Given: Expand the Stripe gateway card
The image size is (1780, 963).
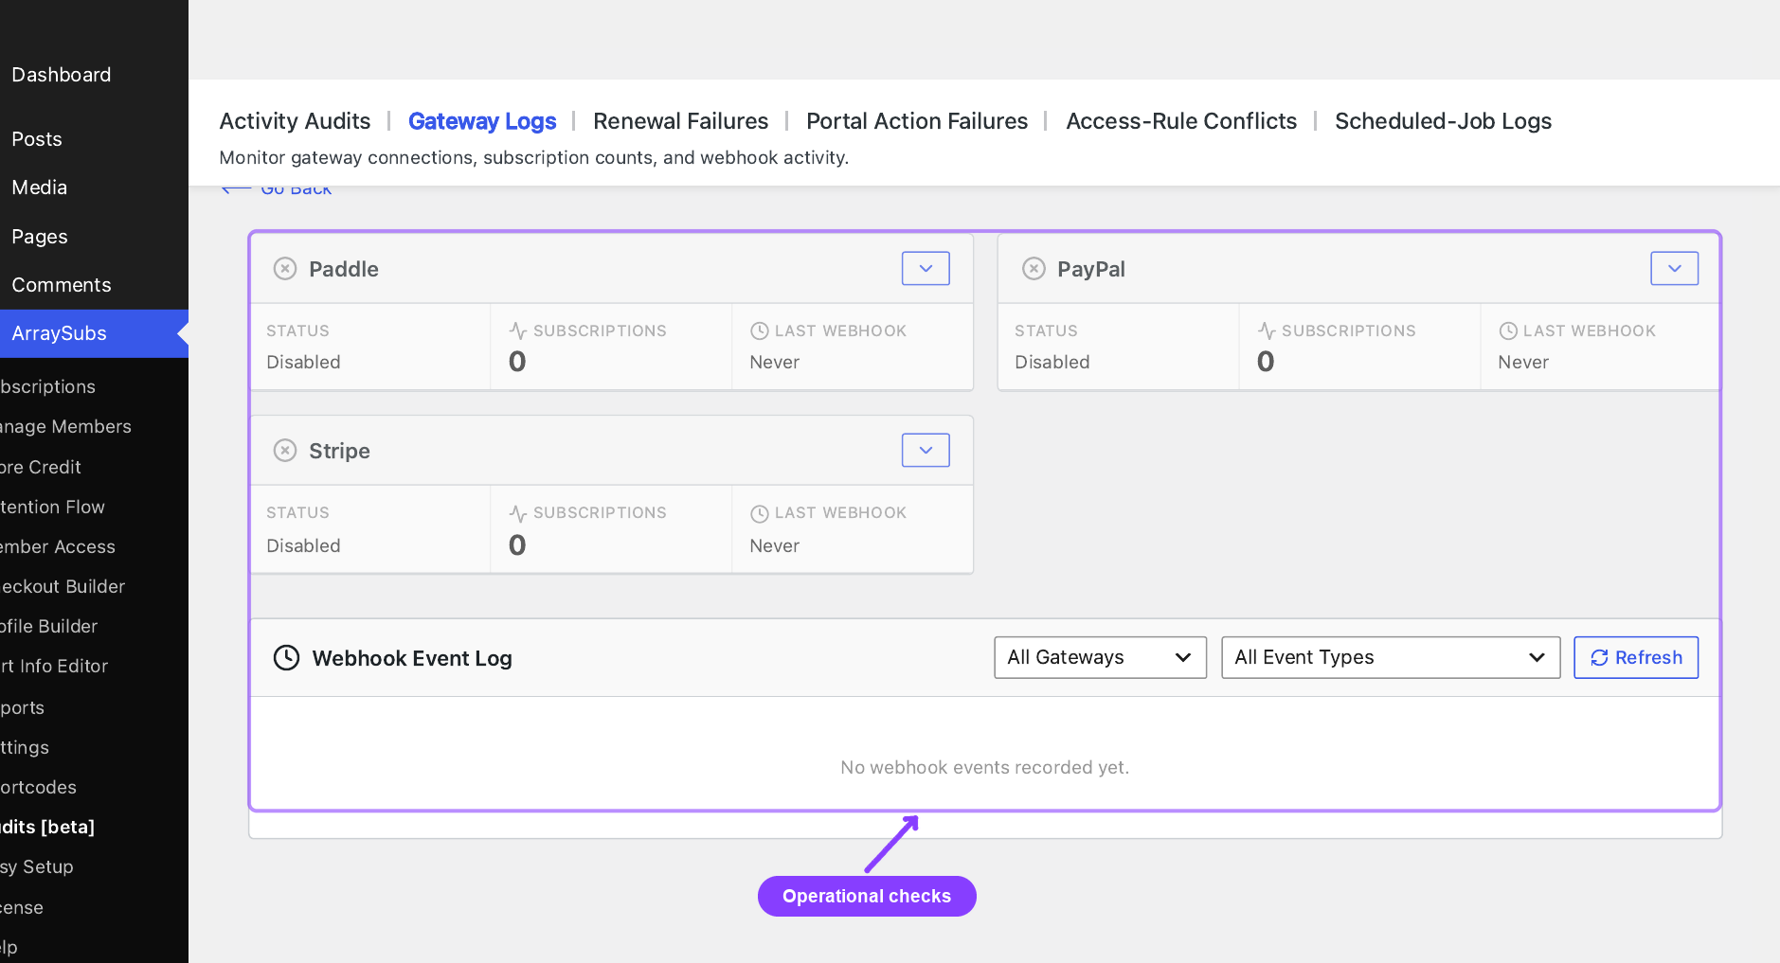Looking at the screenshot, I should [x=926, y=451].
